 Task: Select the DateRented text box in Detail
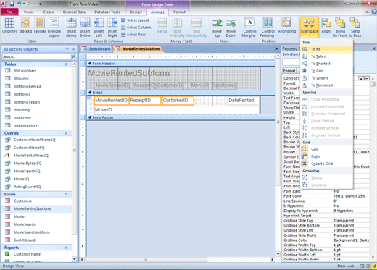point(244,101)
